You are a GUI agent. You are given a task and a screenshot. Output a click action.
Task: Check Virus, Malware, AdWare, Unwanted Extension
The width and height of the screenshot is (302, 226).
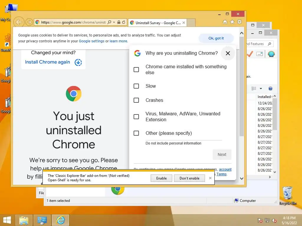pyautogui.click(x=136, y=117)
